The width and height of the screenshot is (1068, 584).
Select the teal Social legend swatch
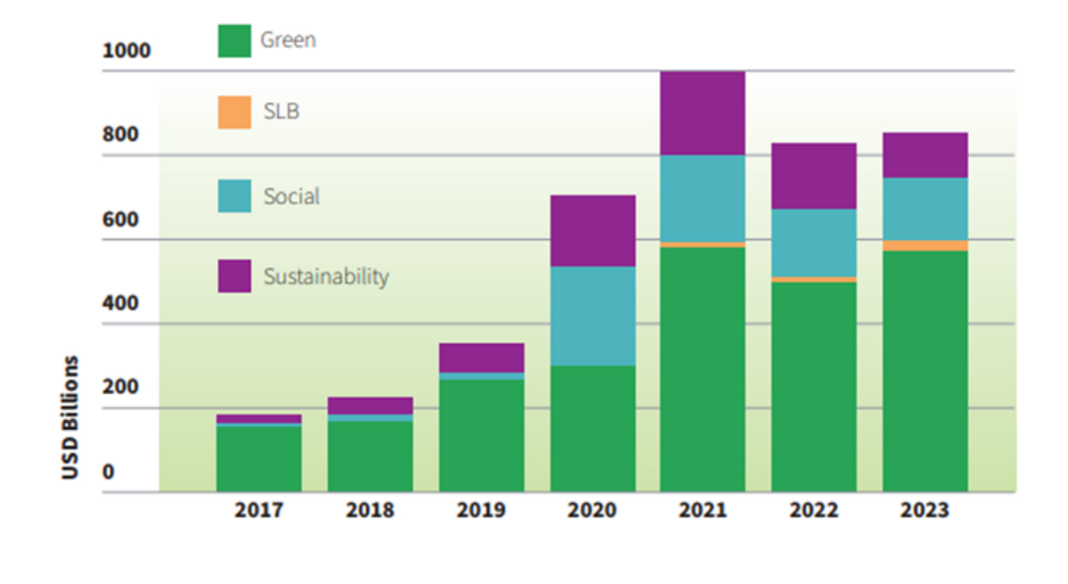[x=234, y=196]
